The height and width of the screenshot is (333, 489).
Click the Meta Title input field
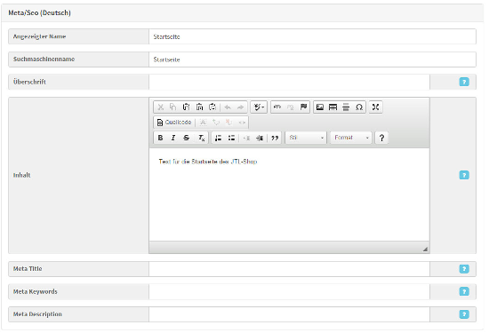tap(290, 269)
